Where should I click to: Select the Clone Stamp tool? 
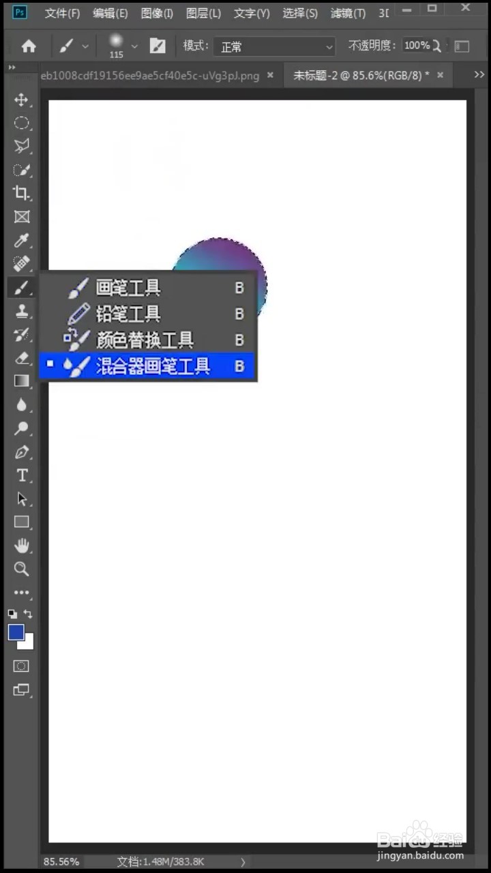click(x=22, y=311)
